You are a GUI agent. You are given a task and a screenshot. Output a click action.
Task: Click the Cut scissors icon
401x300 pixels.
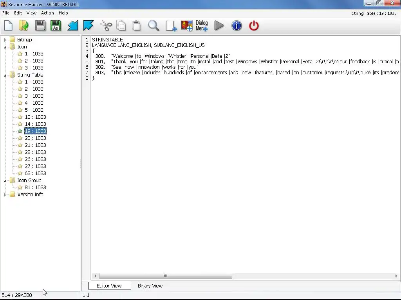(106, 26)
